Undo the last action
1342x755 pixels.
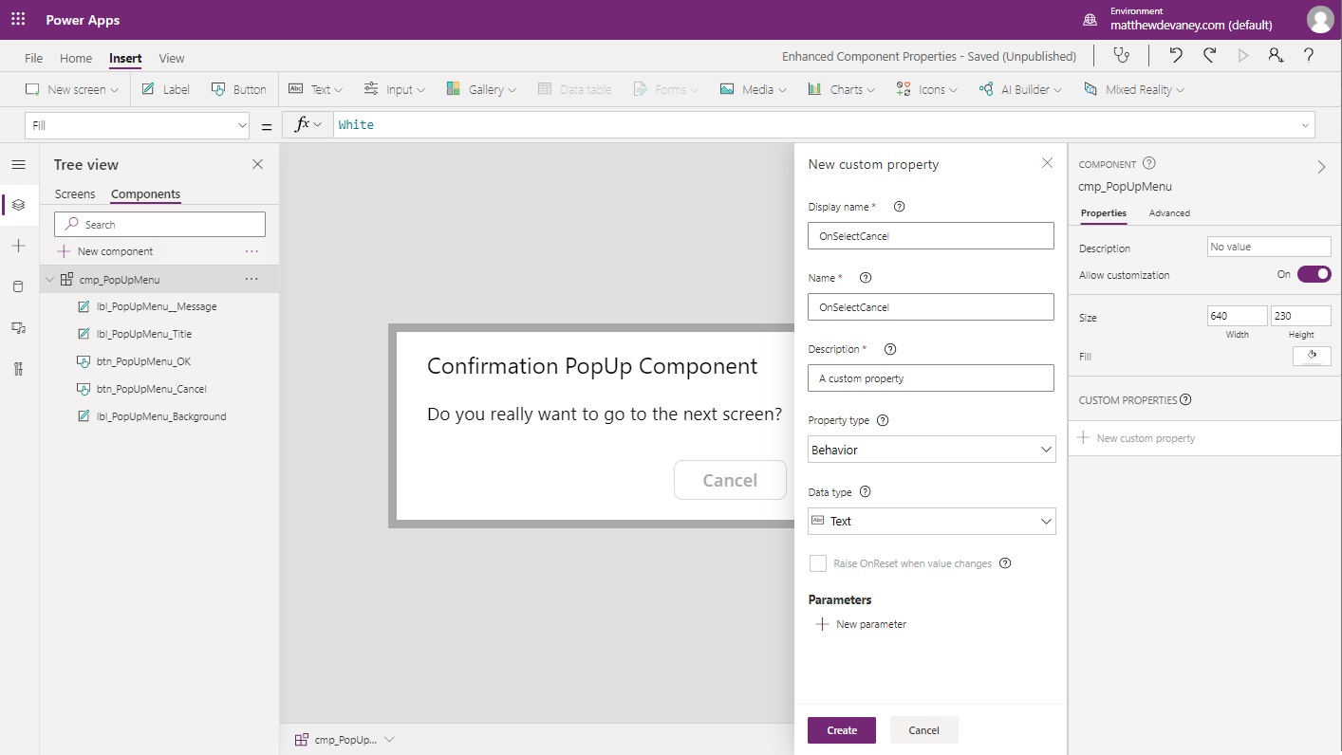pyautogui.click(x=1175, y=56)
